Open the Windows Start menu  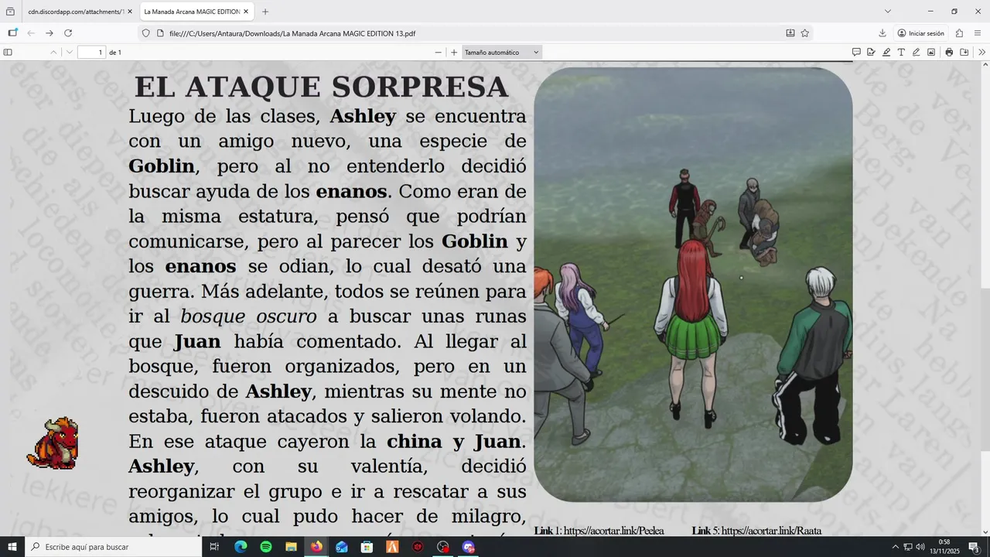point(12,547)
